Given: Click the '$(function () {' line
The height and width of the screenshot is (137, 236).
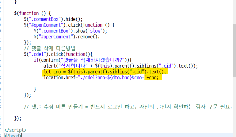Looking at the screenshot, I should click(32, 13).
